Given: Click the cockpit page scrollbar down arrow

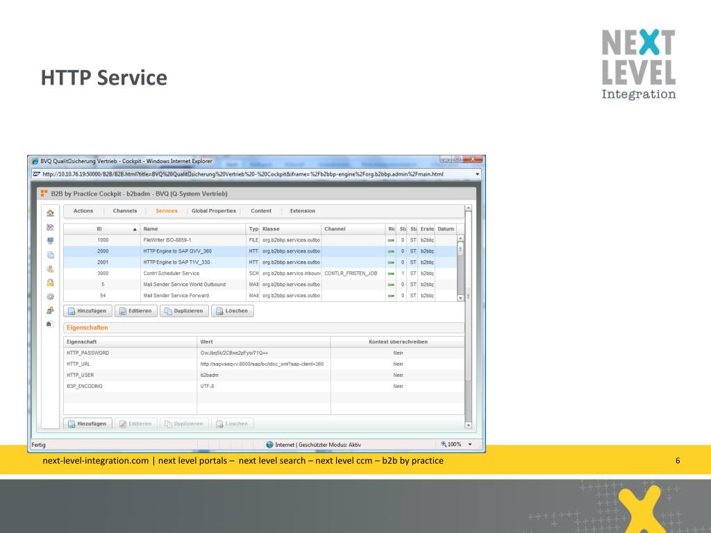Looking at the screenshot, I should [469, 425].
